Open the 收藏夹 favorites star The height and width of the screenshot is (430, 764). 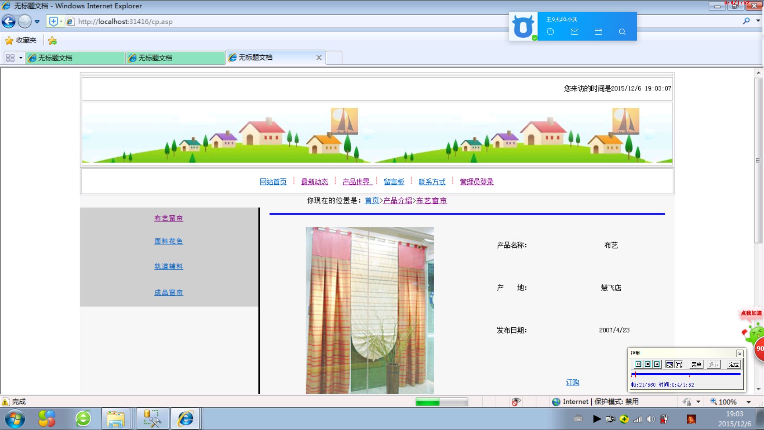[21, 40]
